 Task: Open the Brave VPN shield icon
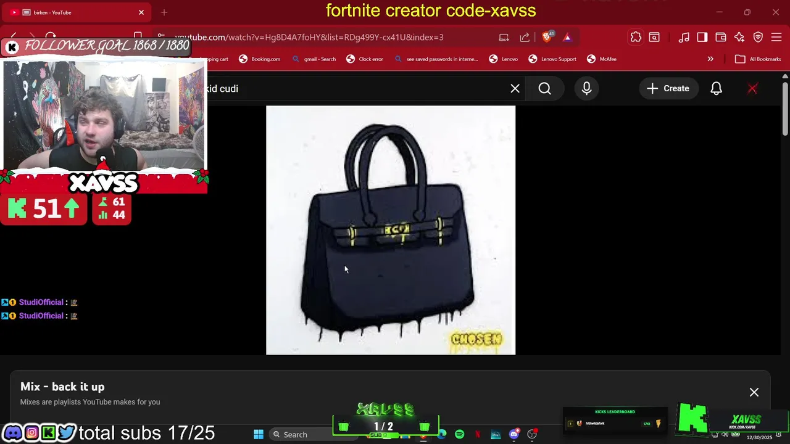758,37
